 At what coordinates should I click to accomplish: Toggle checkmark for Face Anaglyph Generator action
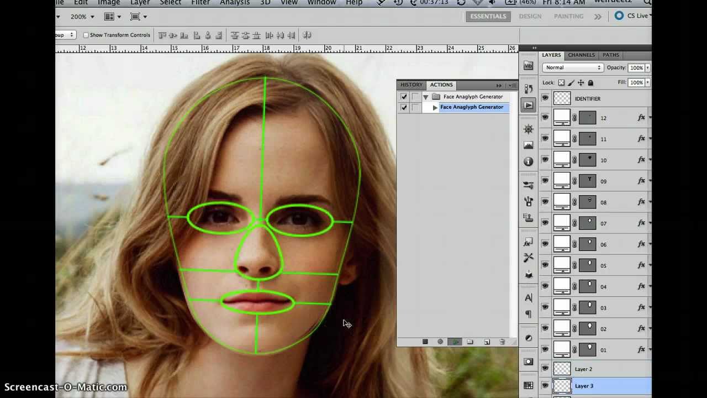pyautogui.click(x=404, y=107)
